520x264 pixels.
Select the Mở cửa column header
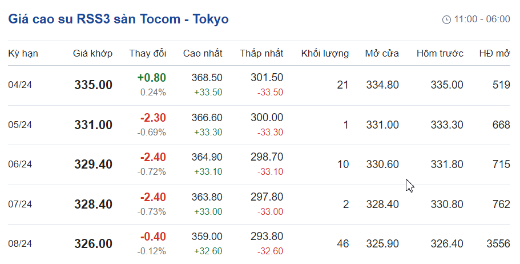point(382,54)
